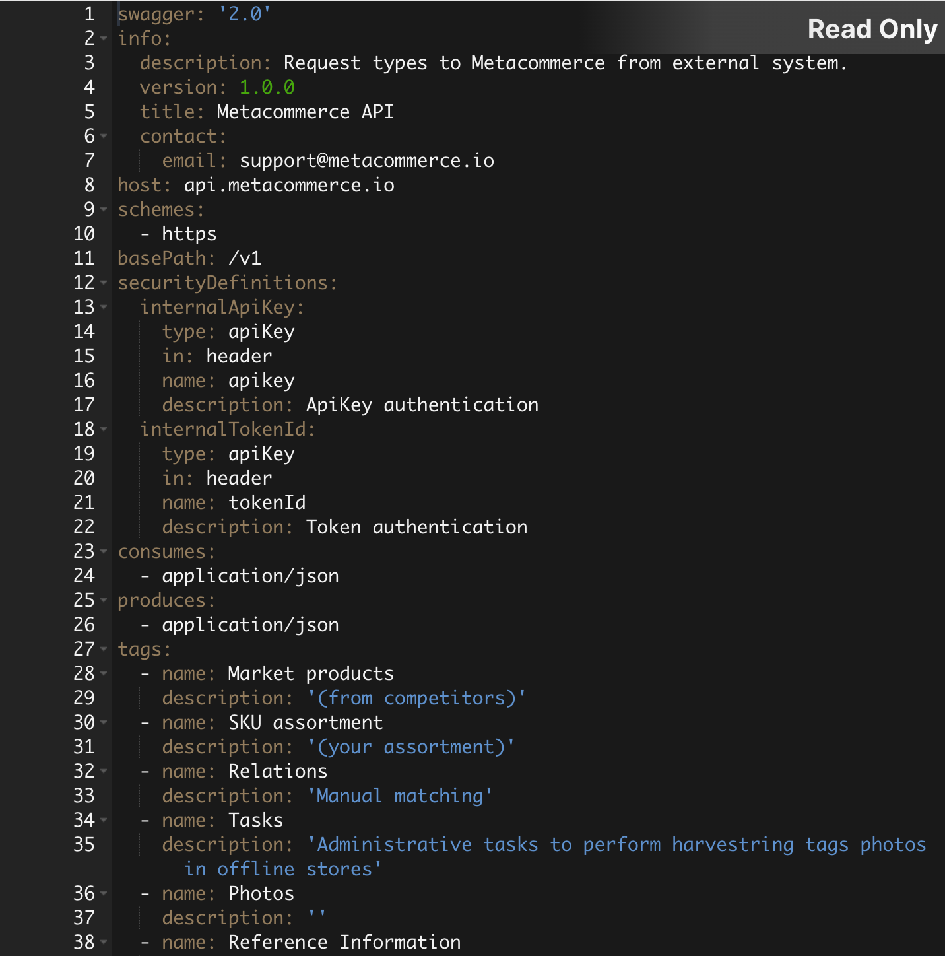Click the '(your assortment)' description

click(x=411, y=747)
